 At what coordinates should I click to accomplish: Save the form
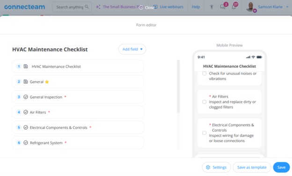tap(281, 168)
